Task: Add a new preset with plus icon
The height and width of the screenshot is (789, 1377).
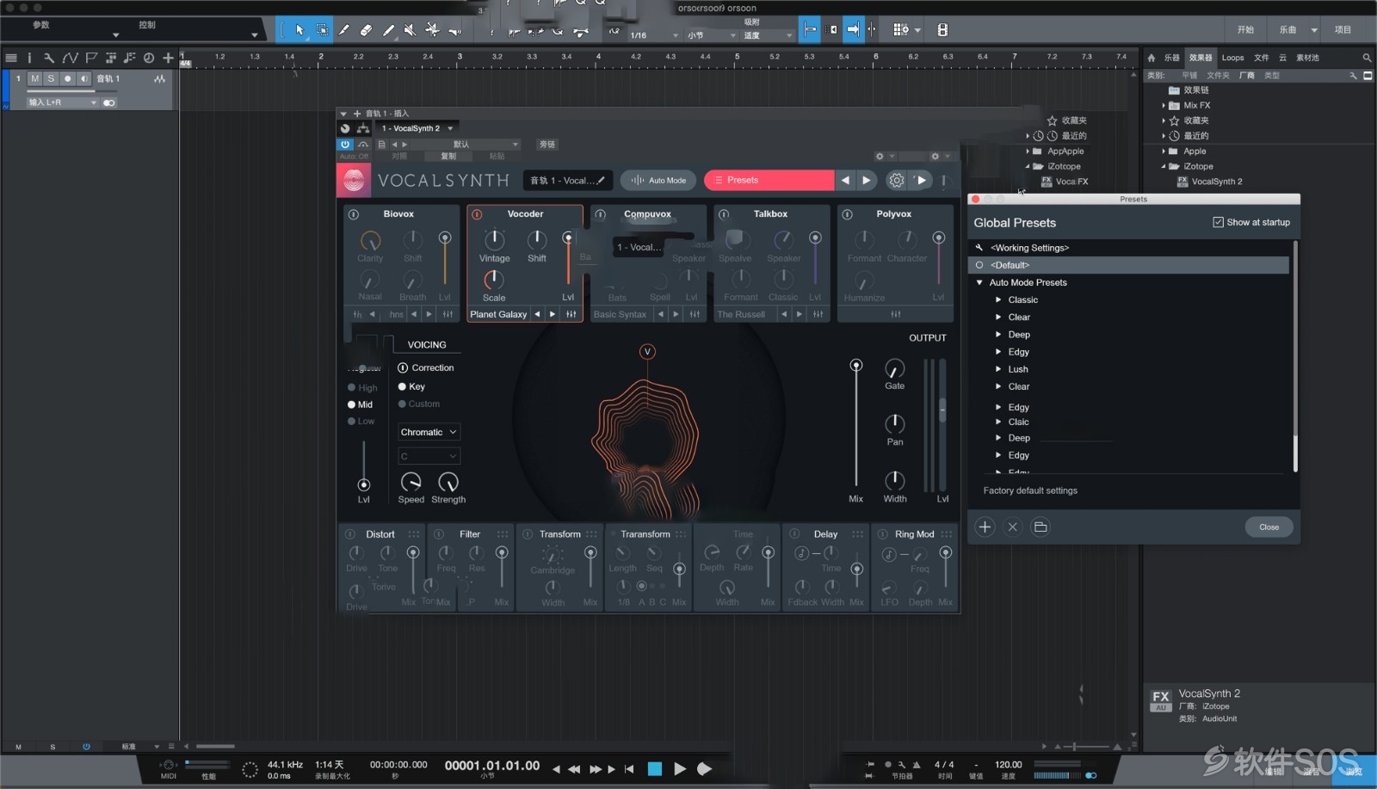Action: tap(985, 527)
